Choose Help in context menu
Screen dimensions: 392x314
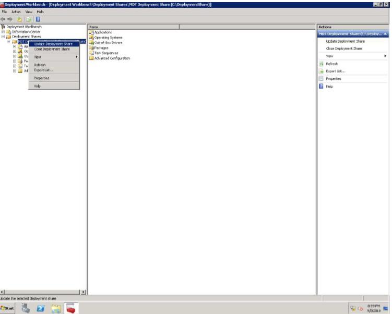(54, 86)
